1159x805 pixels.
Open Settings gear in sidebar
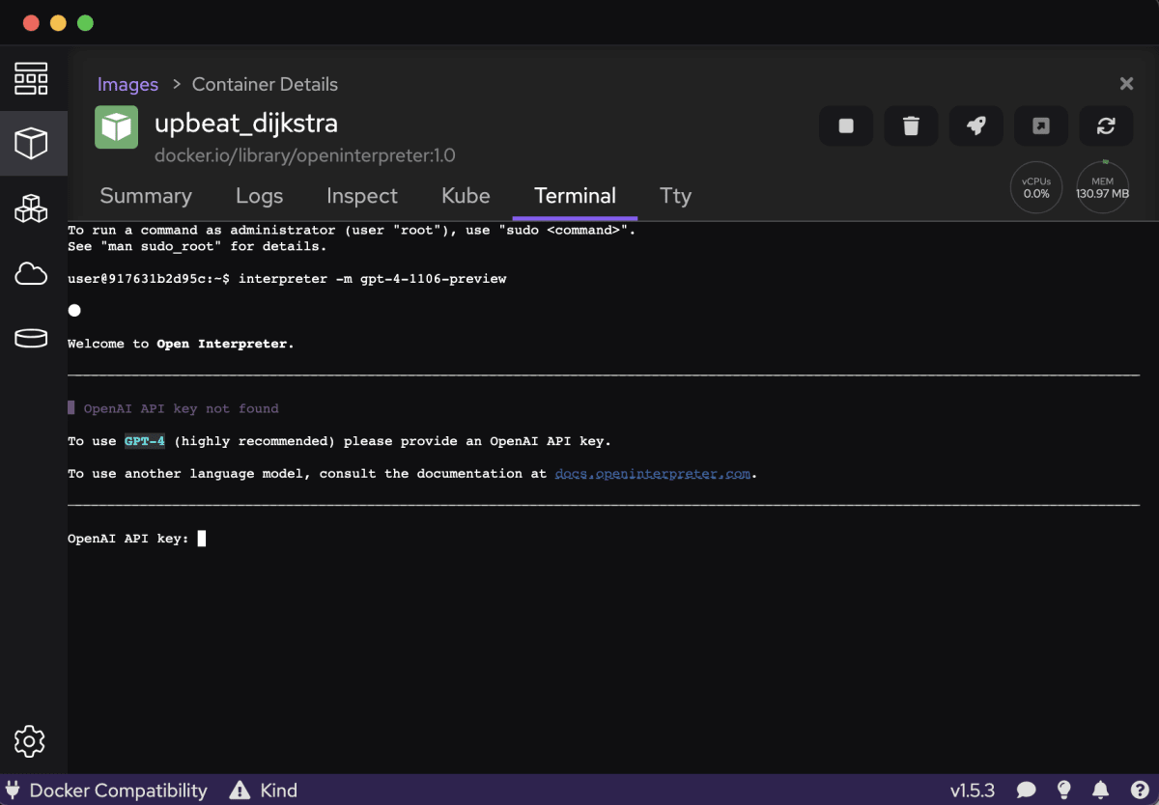click(30, 741)
